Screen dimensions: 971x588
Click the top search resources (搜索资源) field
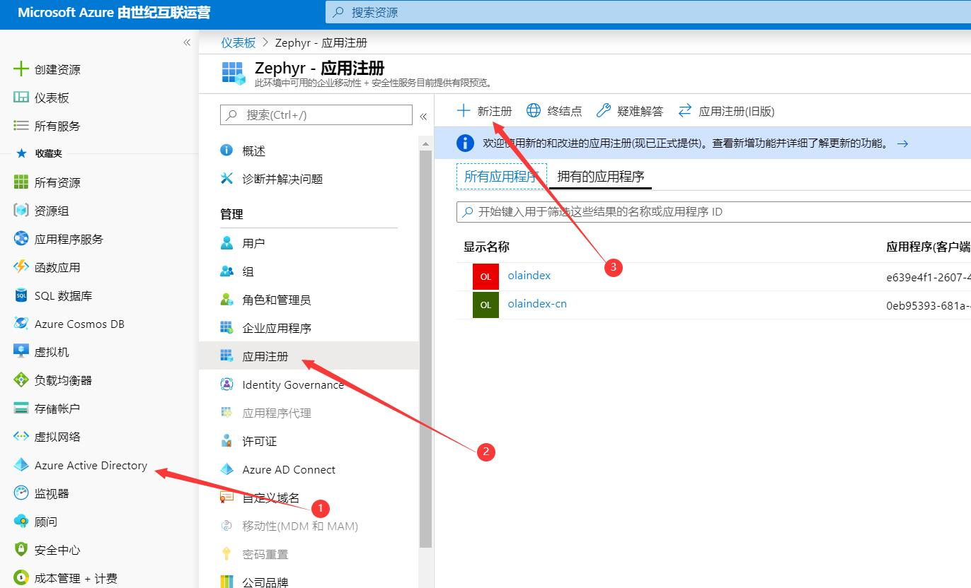648,12
